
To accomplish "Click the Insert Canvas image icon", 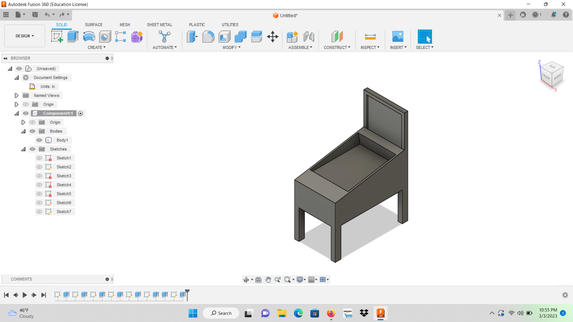I will point(397,36).
